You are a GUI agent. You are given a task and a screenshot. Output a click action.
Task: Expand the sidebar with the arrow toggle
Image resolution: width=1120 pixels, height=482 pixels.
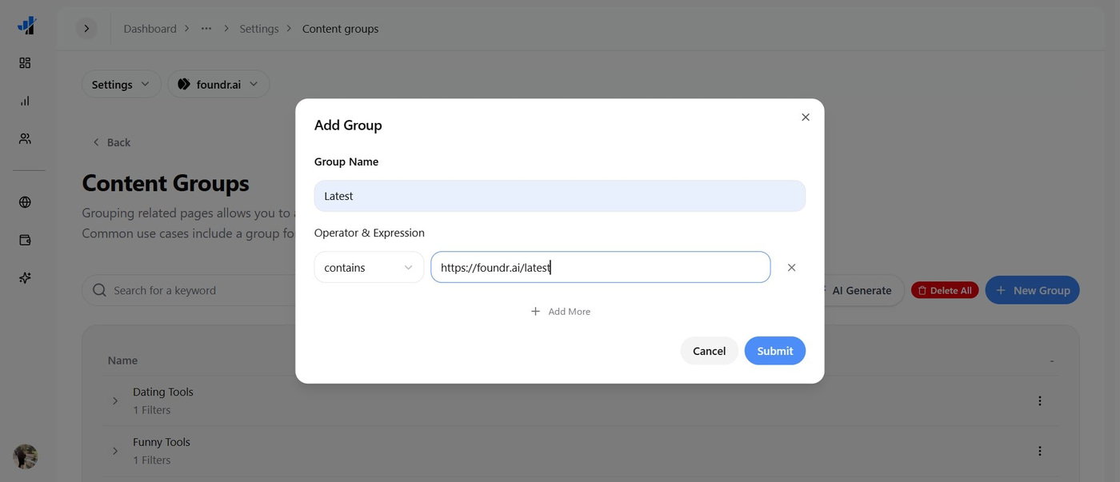pyautogui.click(x=86, y=29)
